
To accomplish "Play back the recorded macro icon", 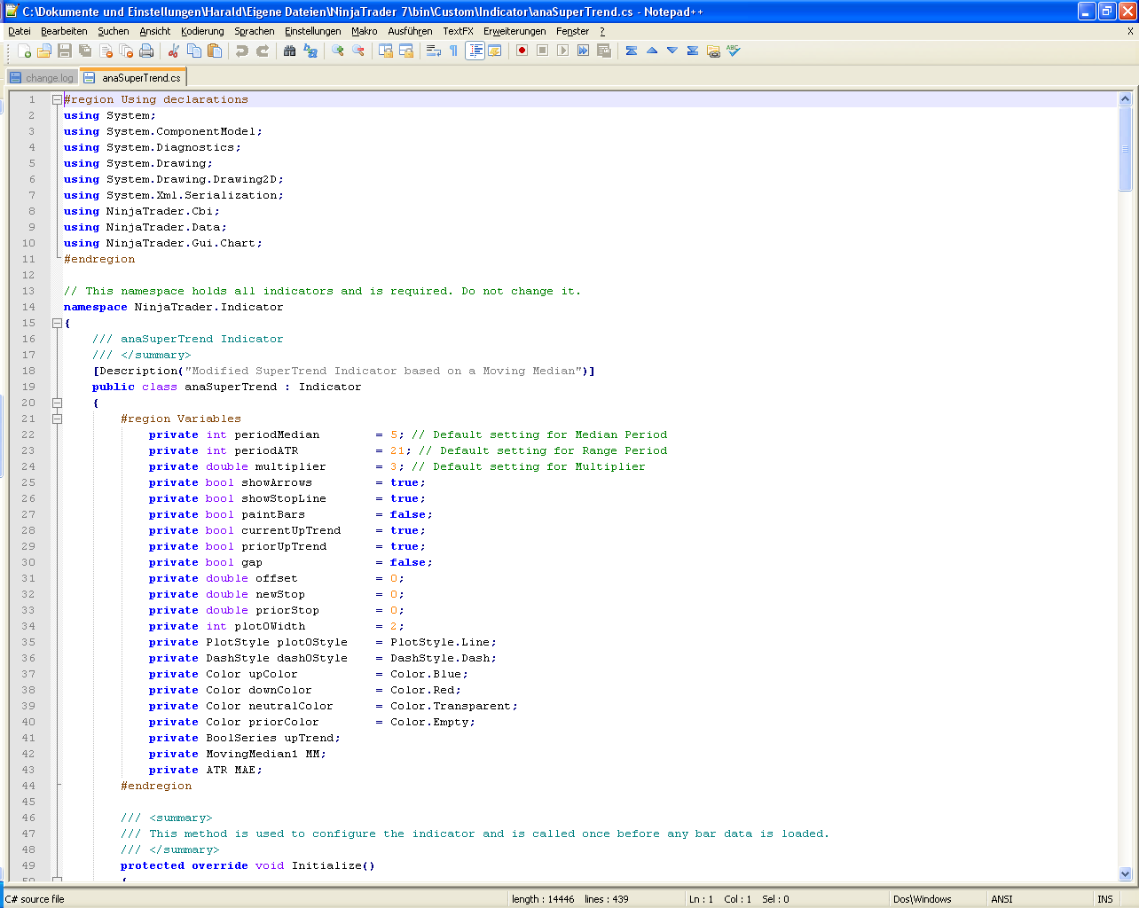I will coord(563,51).
